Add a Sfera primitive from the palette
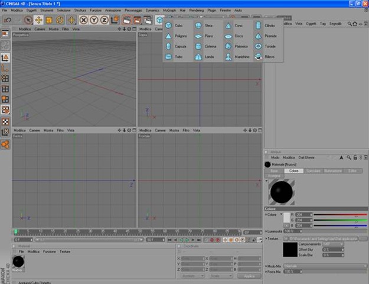Viewport: 369px width, 284px height. [x=198, y=25]
